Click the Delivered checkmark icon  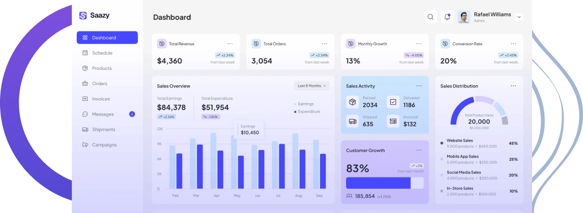tap(393, 102)
